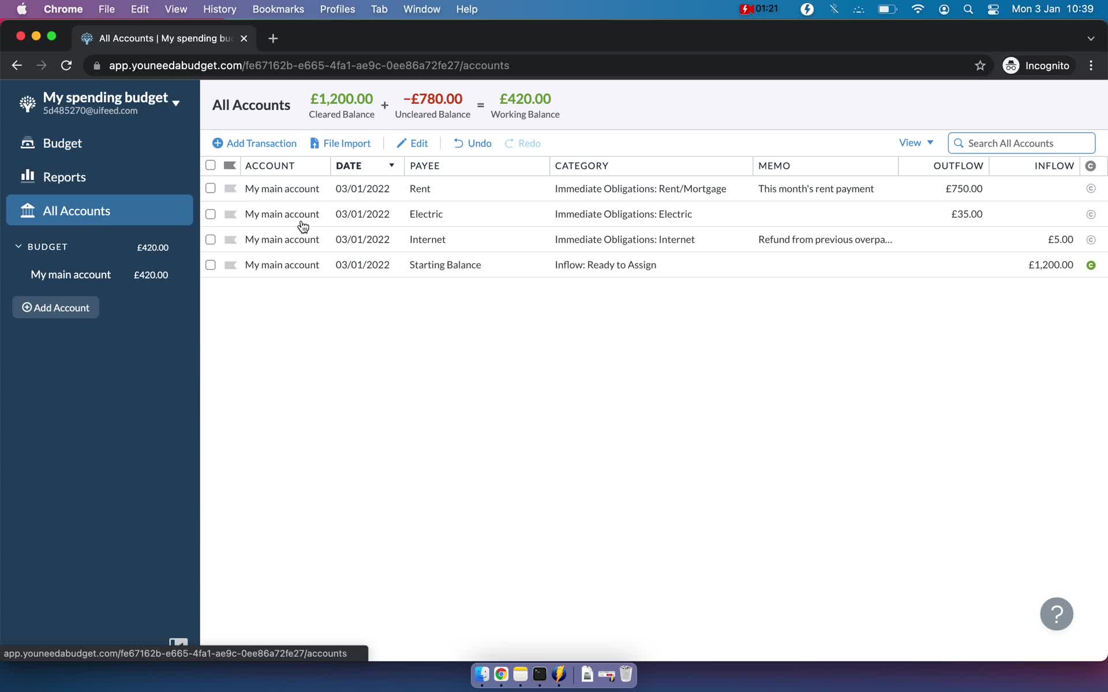1108x692 pixels.
Task: Expand the Budget section in sidebar
Action: [x=17, y=246]
